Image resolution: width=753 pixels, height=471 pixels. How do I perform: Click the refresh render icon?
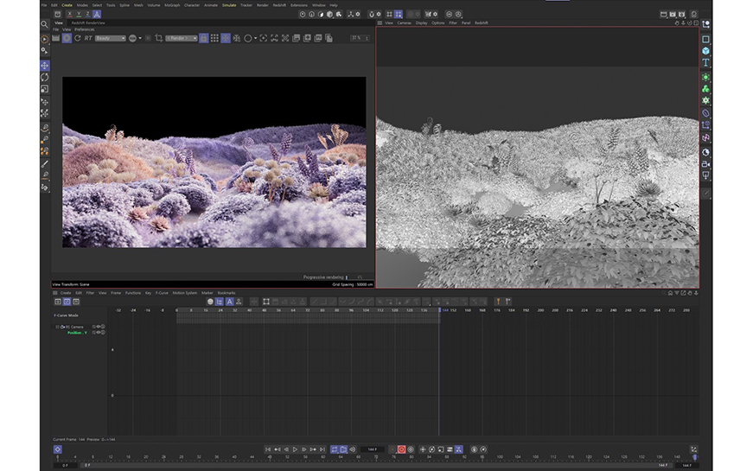click(x=78, y=38)
